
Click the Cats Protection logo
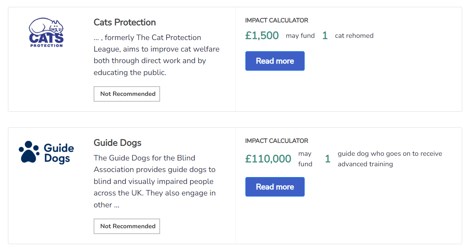pyautogui.click(x=46, y=33)
